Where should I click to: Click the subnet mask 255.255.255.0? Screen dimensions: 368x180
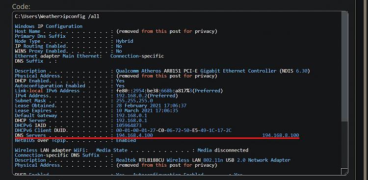tap(134, 101)
